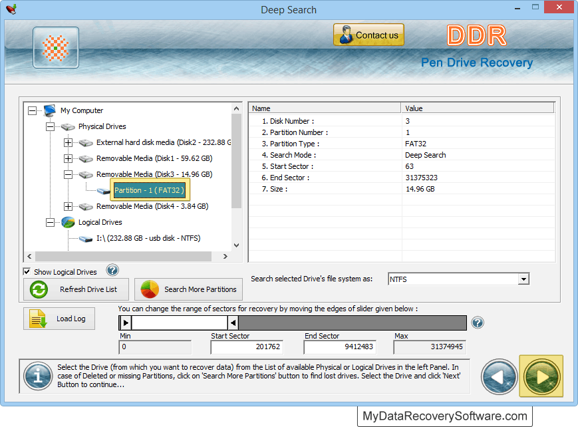Click Search More Partitions button
The image size is (578, 427).
[188, 289]
